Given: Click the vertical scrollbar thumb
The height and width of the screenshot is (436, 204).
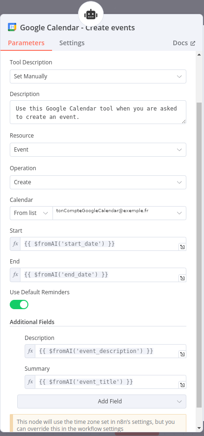Looking at the screenshot, I should click(199, 255).
